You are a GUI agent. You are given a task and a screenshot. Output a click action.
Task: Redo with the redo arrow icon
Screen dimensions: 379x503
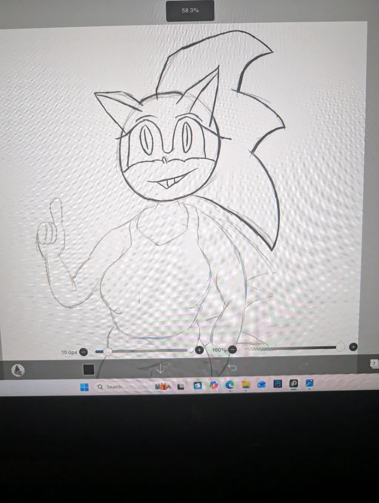pyautogui.click(x=304, y=365)
